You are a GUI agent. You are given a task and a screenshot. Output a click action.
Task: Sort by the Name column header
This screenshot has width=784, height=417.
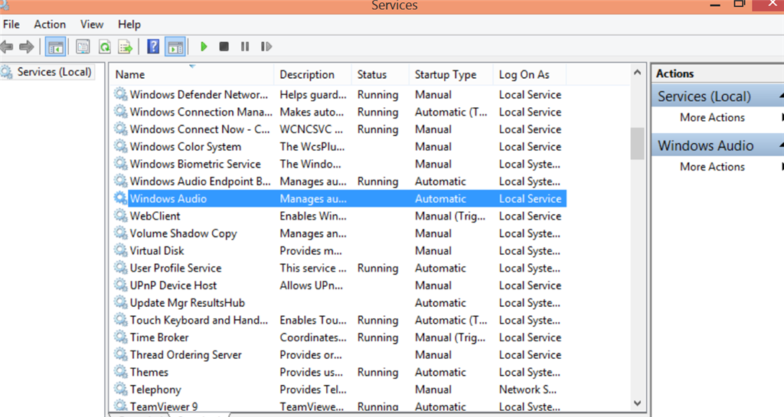pos(191,74)
